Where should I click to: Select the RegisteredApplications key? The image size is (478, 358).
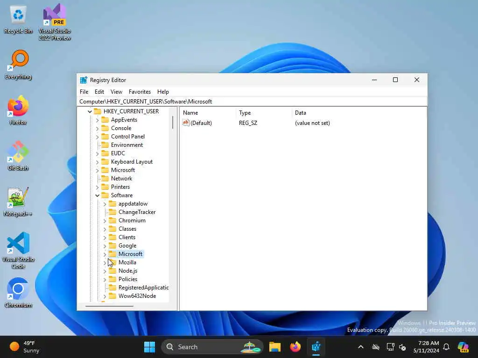point(143,287)
